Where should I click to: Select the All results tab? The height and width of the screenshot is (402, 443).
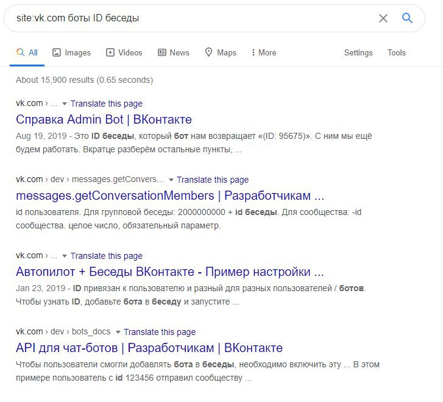point(27,52)
